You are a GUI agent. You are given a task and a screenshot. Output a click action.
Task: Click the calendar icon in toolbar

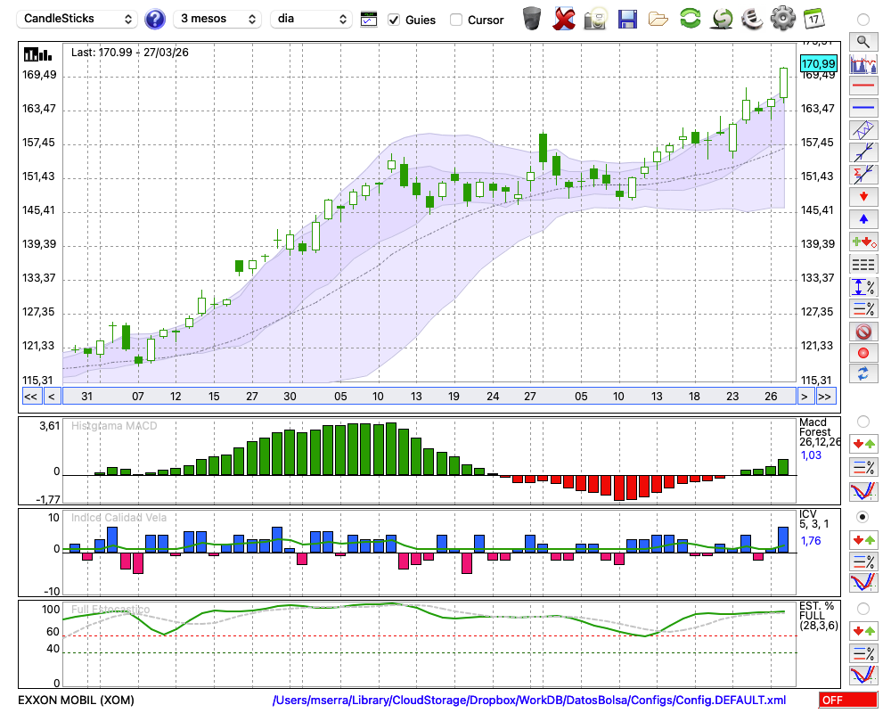click(813, 18)
